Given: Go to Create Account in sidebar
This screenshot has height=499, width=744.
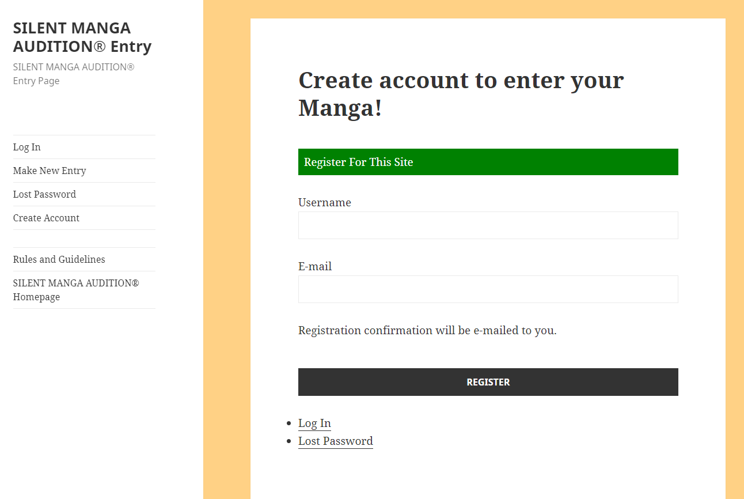Looking at the screenshot, I should tap(46, 218).
